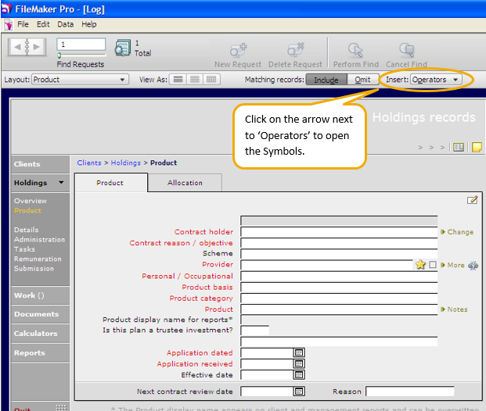The width and height of the screenshot is (486, 411).
Task: Open the Edit menu
Action: click(43, 24)
